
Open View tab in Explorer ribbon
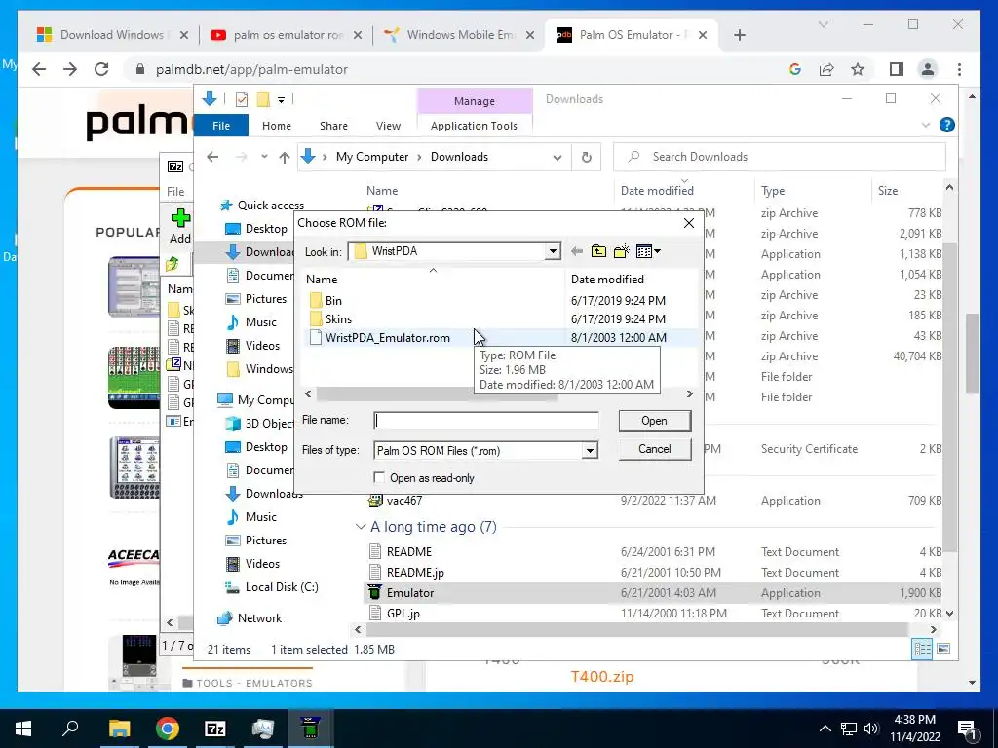388,126
